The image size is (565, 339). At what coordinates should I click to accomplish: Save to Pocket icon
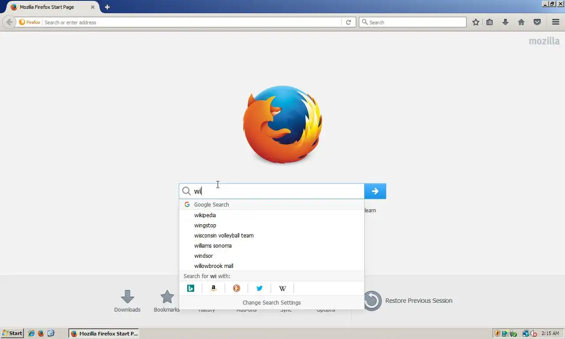click(x=537, y=22)
